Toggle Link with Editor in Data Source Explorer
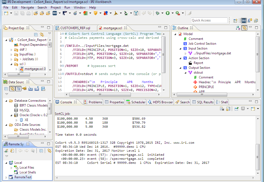This screenshot has width=264, height=182. pos(12,89)
